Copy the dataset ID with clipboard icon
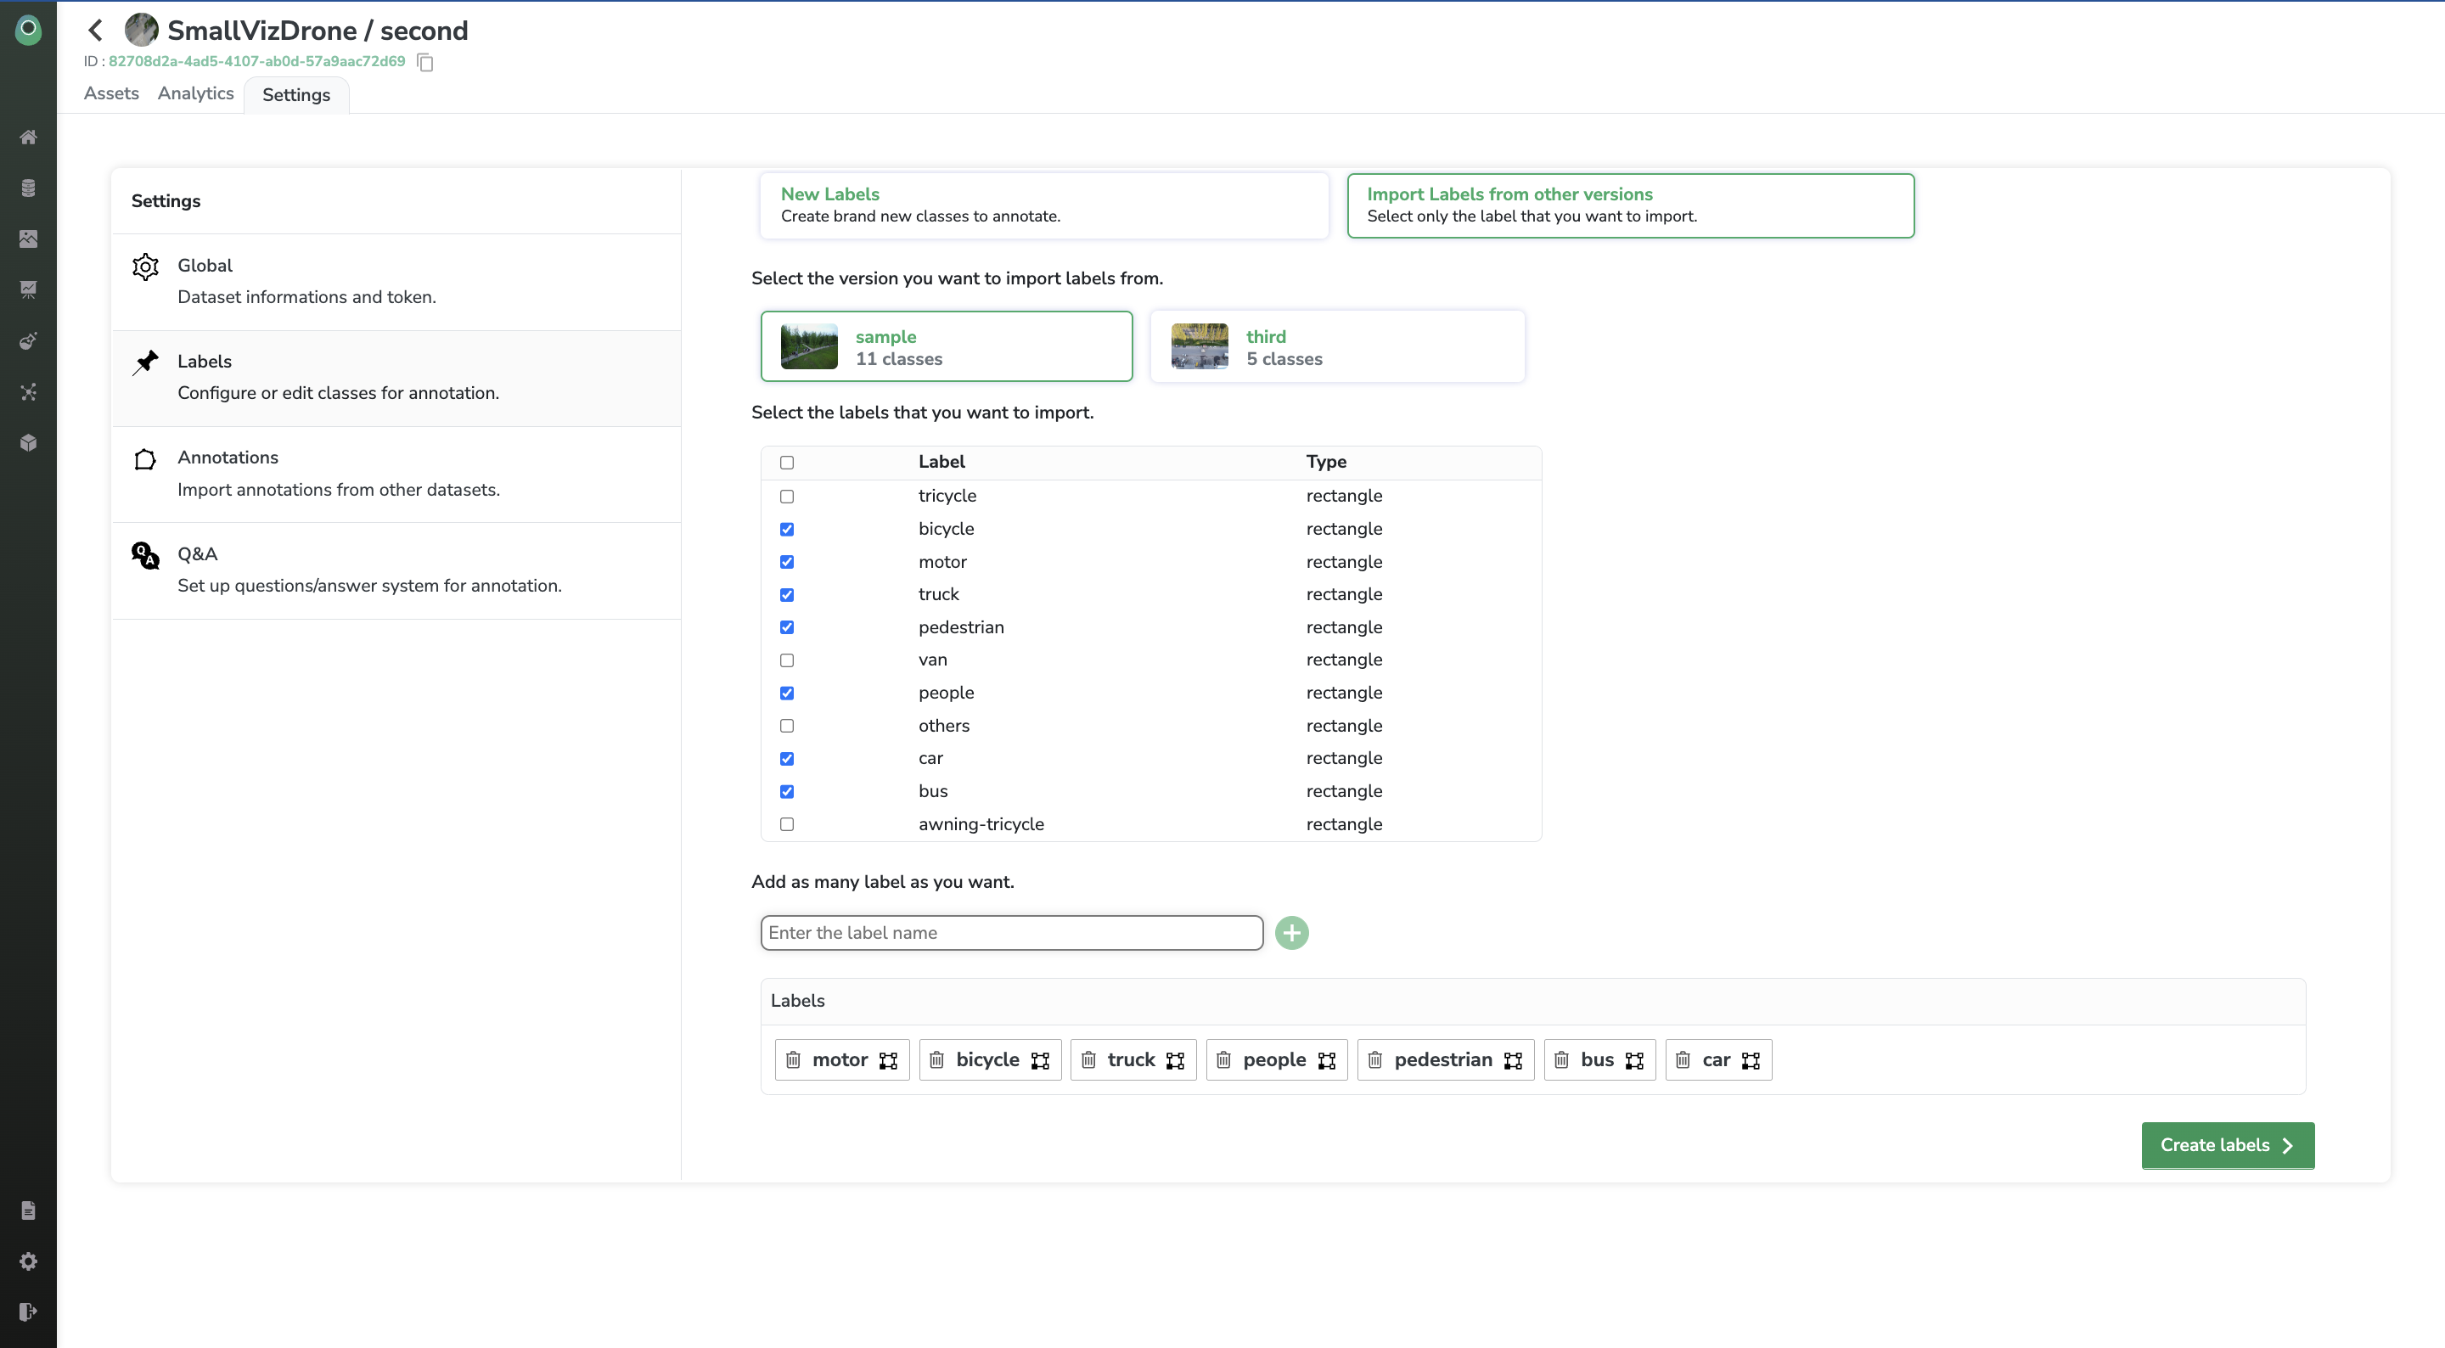2445x1348 pixels. point(425,63)
